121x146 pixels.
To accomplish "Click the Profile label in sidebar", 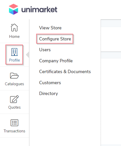I will (x=14, y=60).
